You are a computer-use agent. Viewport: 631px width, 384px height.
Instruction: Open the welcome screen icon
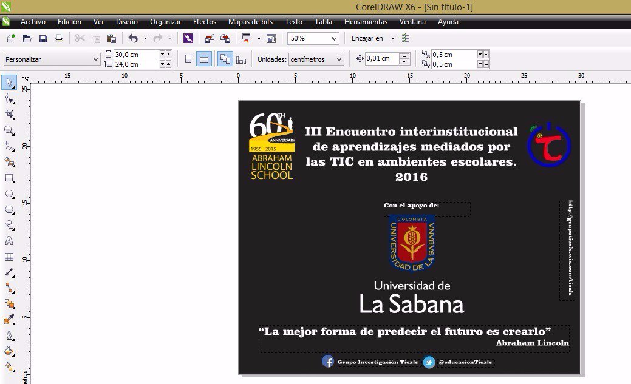[x=271, y=38]
